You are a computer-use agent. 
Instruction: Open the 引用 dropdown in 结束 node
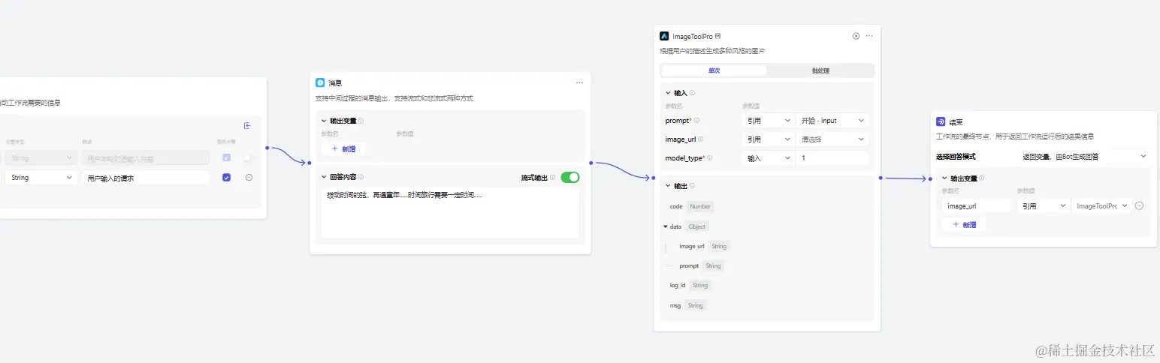(x=1043, y=205)
